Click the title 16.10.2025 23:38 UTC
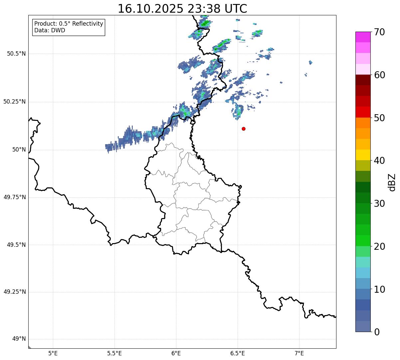The width and height of the screenshot is (400, 360). coord(182,9)
